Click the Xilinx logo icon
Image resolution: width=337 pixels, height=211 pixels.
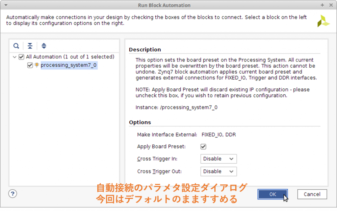[323, 21]
